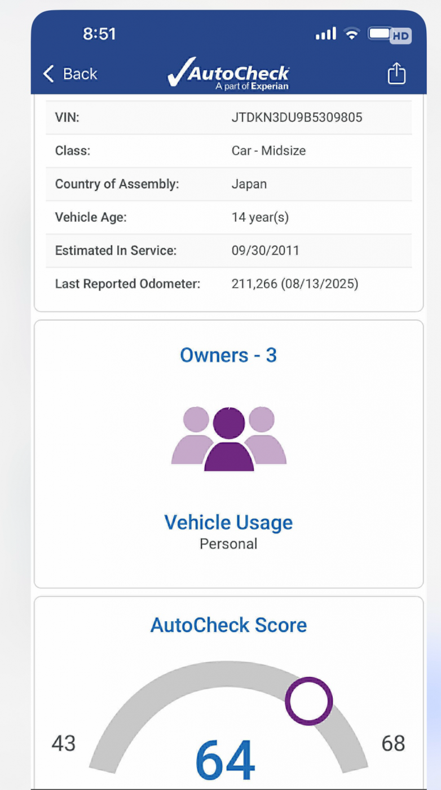Tap the three owners people icon

pyautogui.click(x=228, y=438)
